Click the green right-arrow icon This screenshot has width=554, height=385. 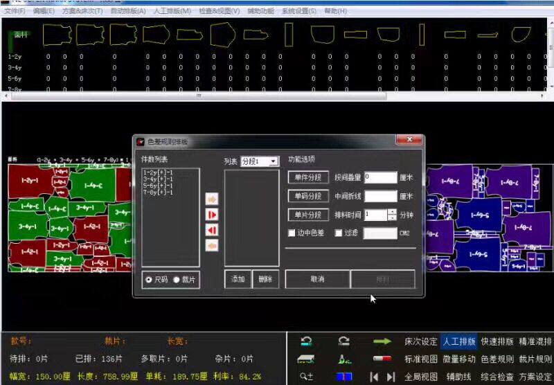point(382,341)
